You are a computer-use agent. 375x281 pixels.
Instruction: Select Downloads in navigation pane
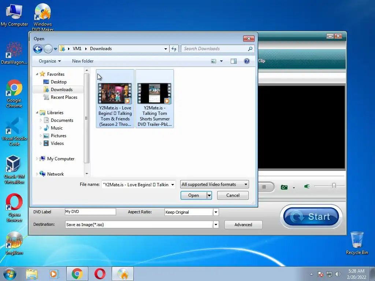(x=62, y=90)
